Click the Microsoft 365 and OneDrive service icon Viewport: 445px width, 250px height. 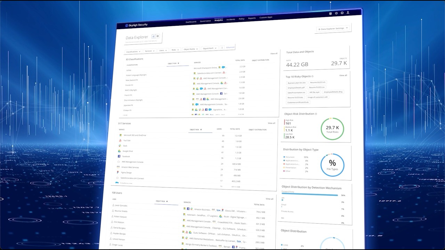(x=121, y=135)
